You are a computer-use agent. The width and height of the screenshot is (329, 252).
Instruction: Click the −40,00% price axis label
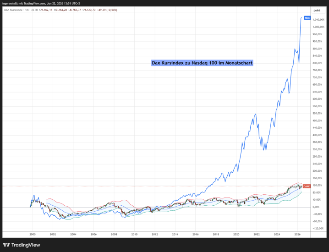[x=318, y=214]
